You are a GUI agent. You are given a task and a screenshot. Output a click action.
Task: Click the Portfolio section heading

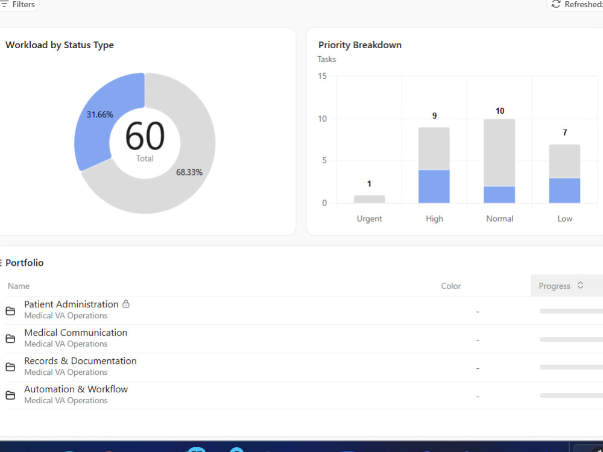(x=24, y=263)
